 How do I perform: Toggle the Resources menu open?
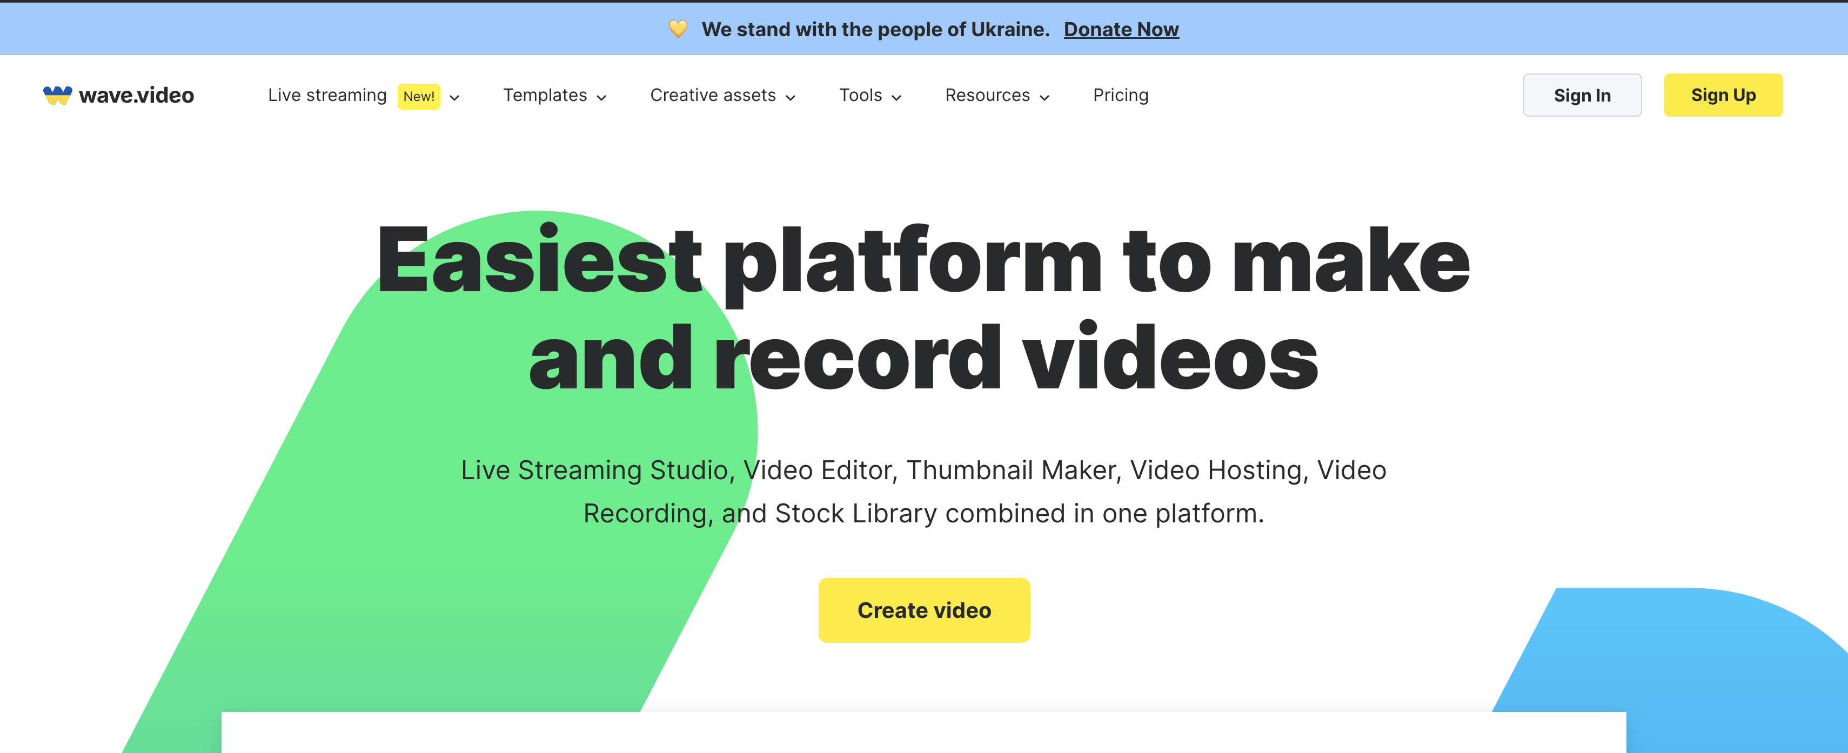997,95
